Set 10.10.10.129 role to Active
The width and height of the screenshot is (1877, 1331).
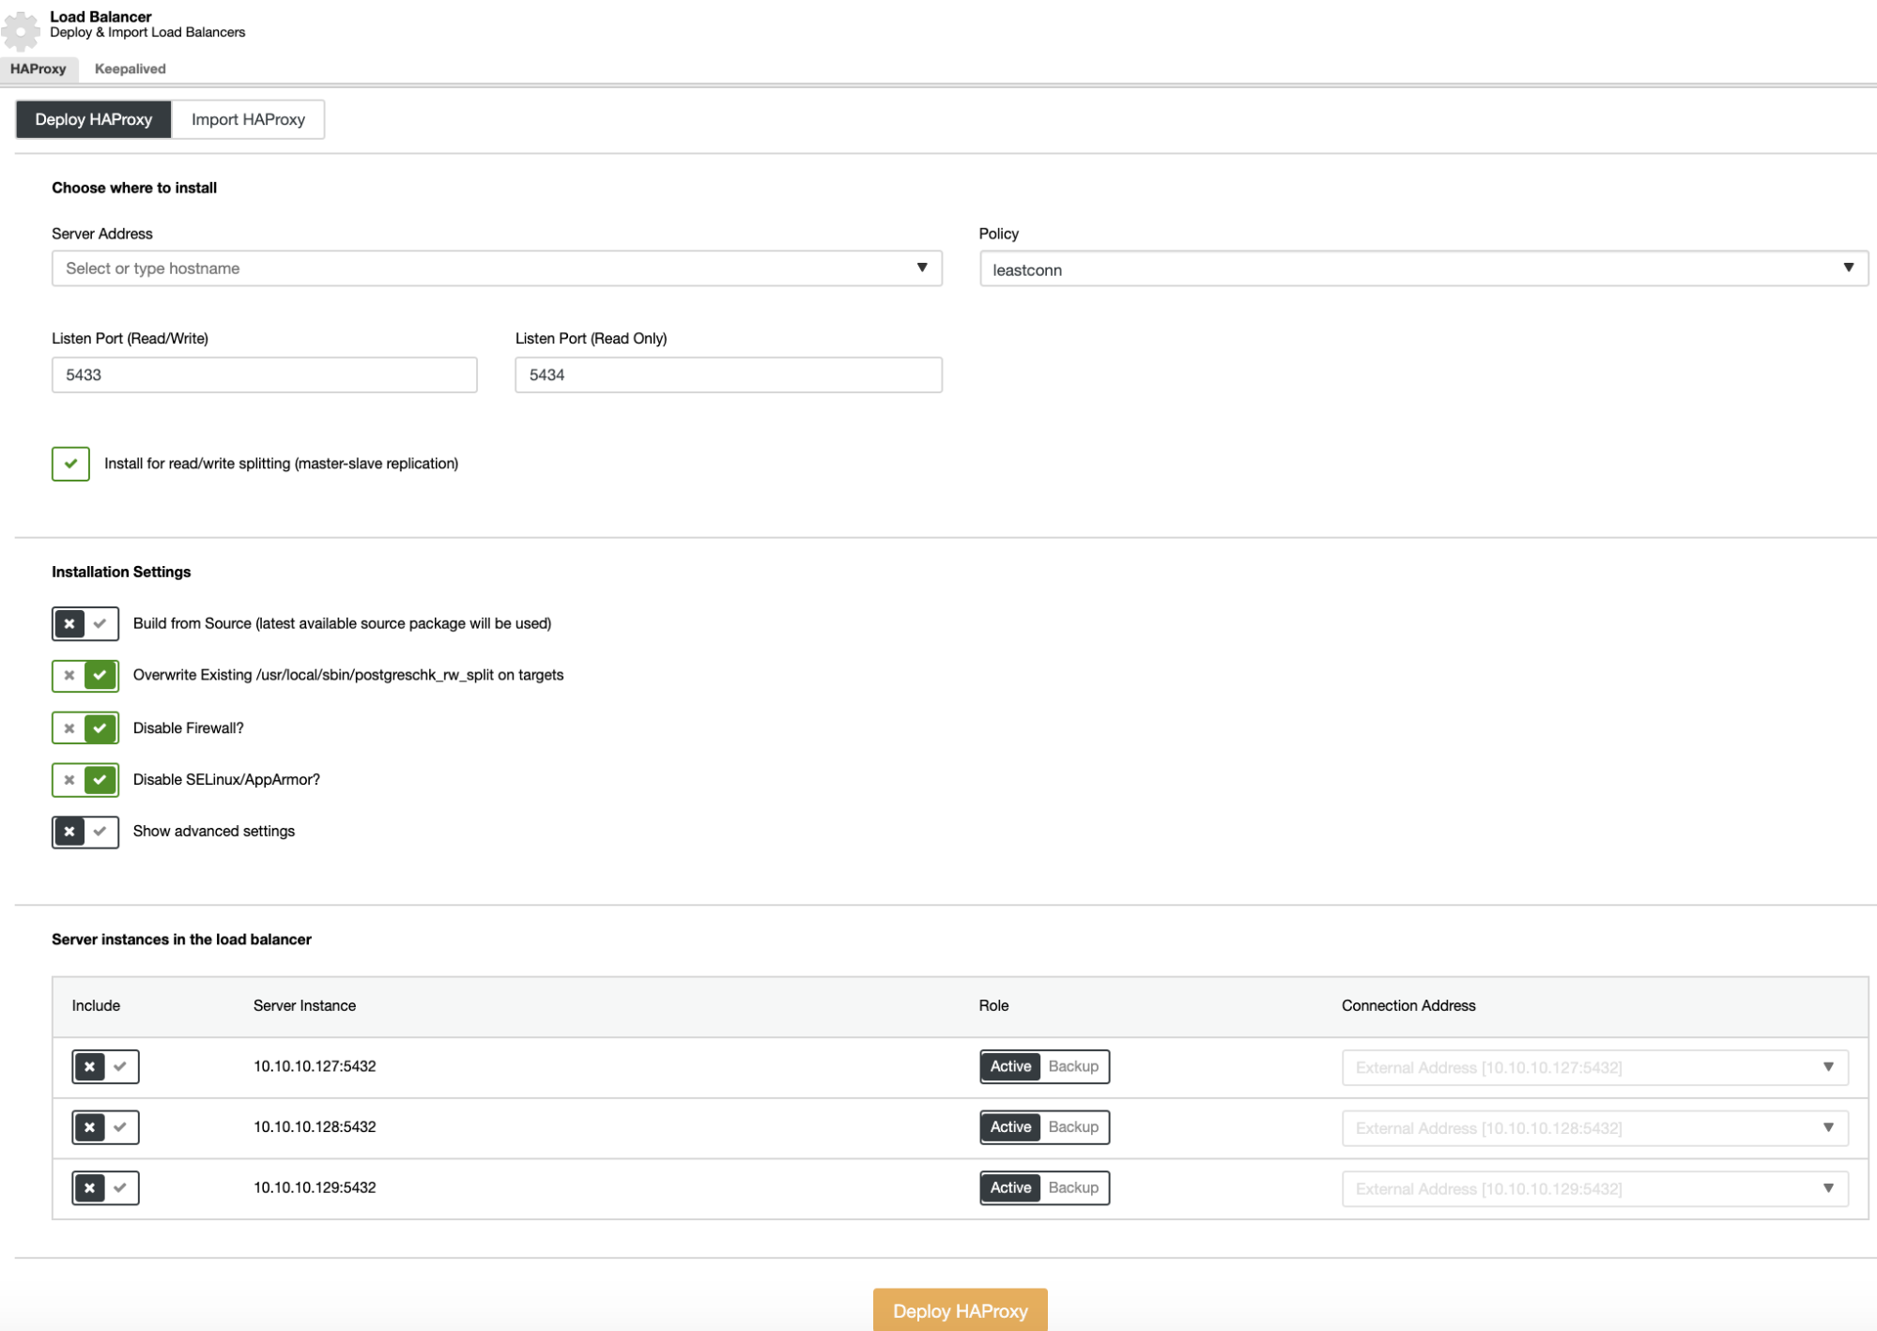[1011, 1188]
